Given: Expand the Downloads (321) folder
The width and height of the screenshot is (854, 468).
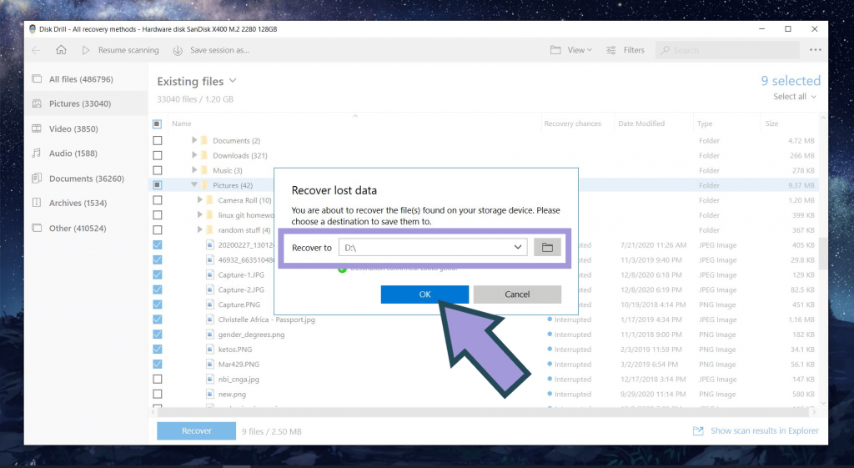Looking at the screenshot, I should pyautogui.click(x=194, y=155).
